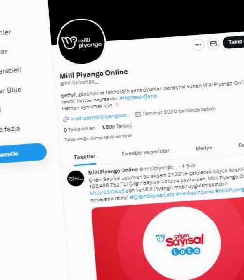Click the Çılgın Sayısal Loto logo image
The image size is (244, 280).
(181, 244)
